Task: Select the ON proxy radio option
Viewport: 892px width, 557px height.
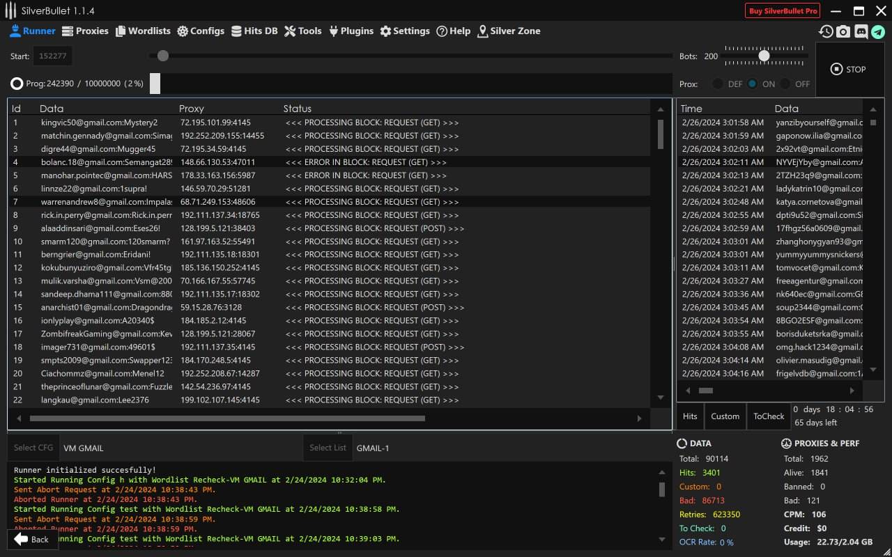Action: click(x=753, y=84)
